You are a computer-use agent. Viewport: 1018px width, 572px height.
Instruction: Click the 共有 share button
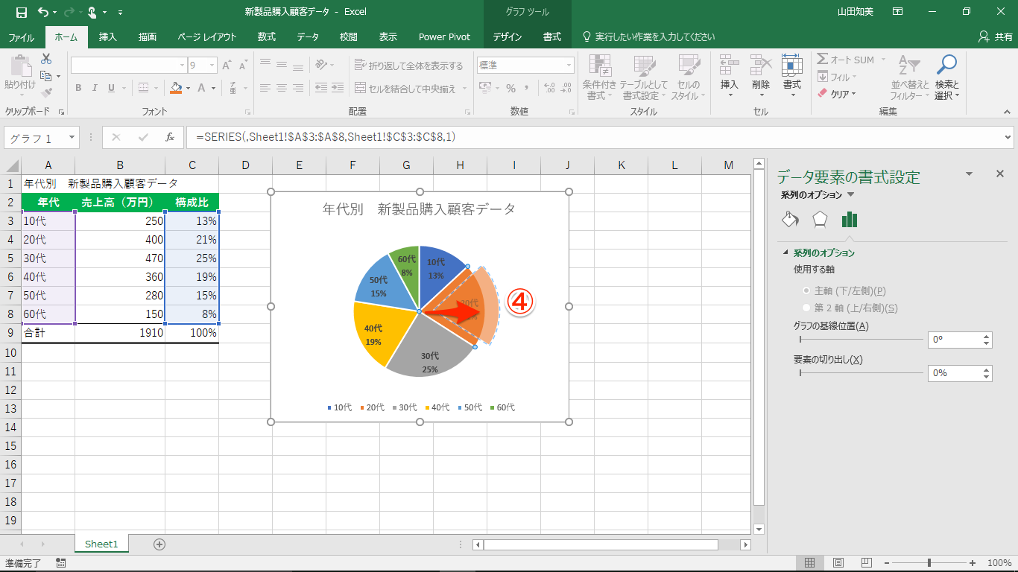point(996,36)
